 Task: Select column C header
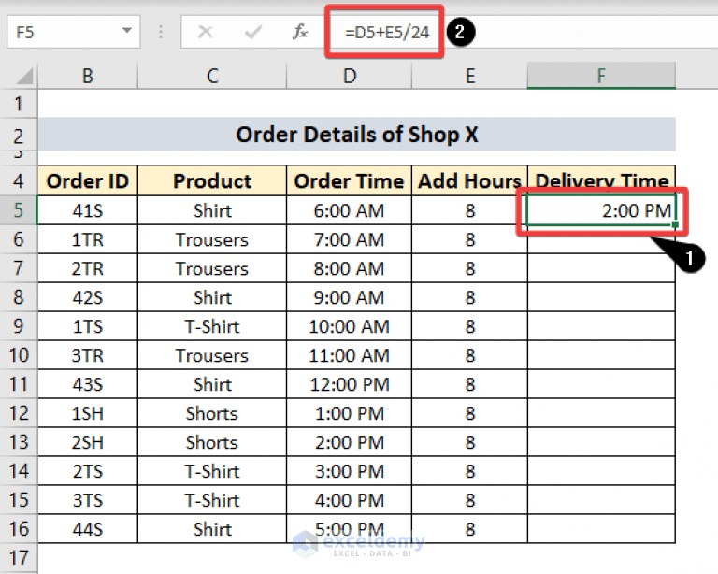pyautogui.click(x=212, y=76)
